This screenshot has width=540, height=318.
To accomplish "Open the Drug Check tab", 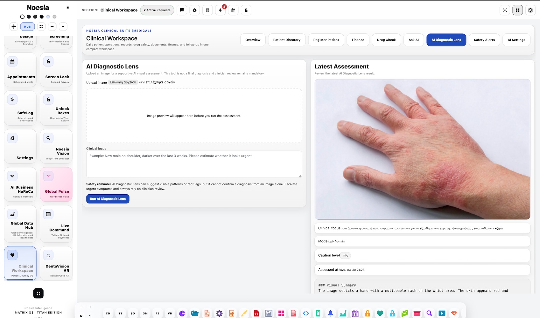I will coord(386,40).
